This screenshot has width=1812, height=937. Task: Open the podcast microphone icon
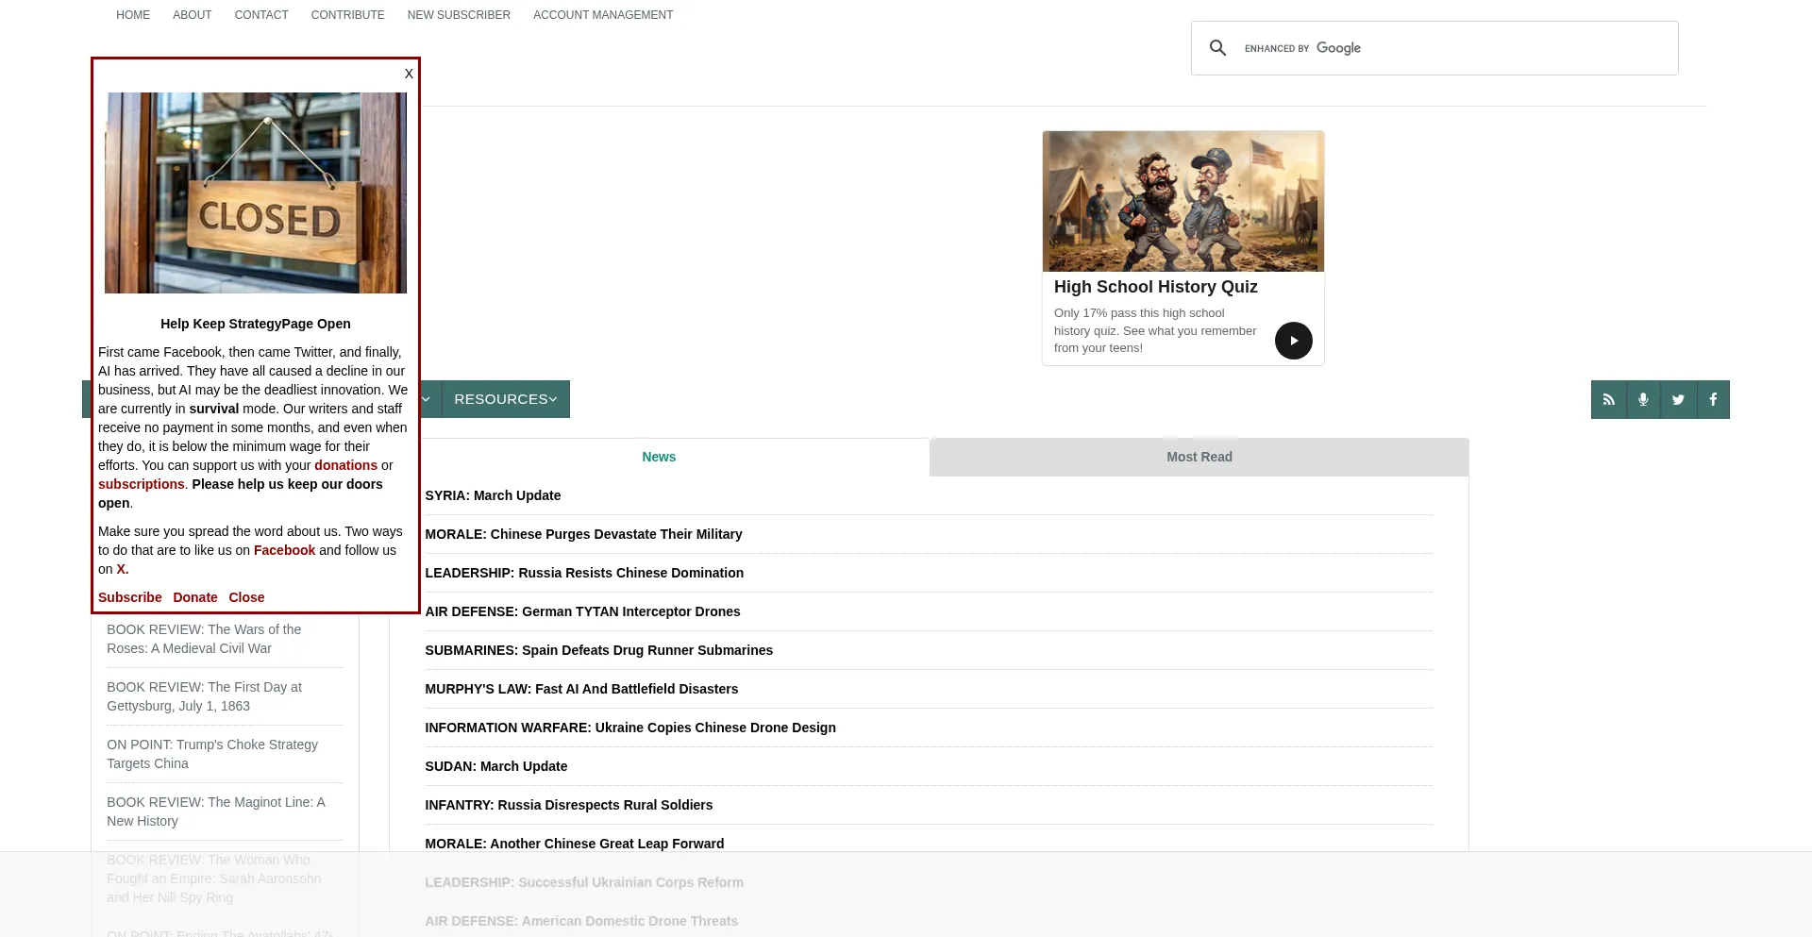1643,399
